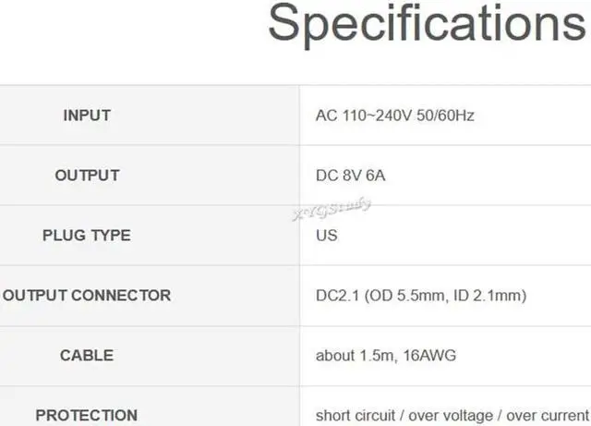The height and width of the screenshot is (426, 591).
Task: Select the CABLE row label
Action: click(87, 356)
